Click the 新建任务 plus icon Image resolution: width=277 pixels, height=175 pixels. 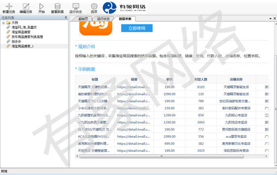click(9, 7)
